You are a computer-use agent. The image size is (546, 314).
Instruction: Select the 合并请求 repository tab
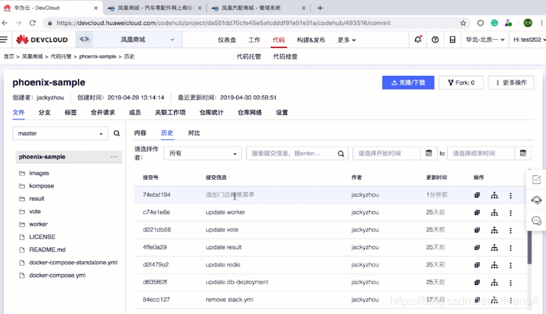point(102,112)
